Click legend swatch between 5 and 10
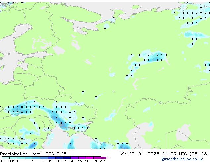This screenshot has height=162, width=210. (36, 158)
